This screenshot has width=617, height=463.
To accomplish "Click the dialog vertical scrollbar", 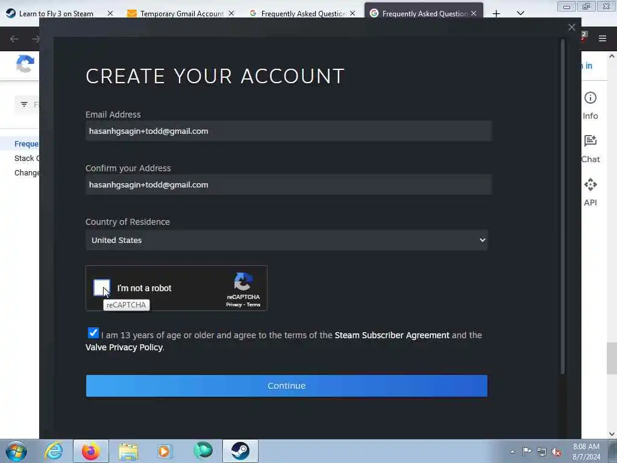I will click(563, 206).
